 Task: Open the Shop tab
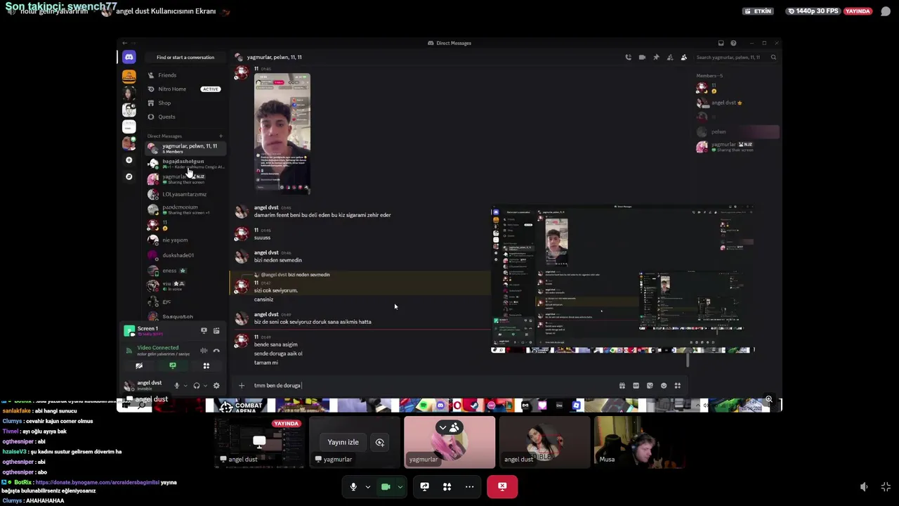pyautogui.click(x=184, y=103)
